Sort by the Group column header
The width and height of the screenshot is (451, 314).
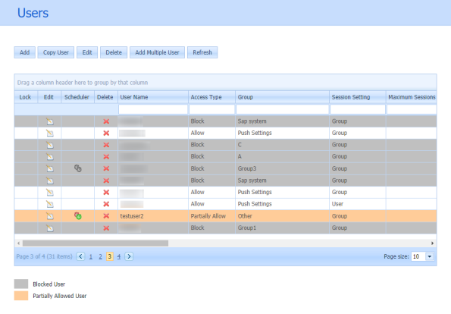(x=282, y=97)
